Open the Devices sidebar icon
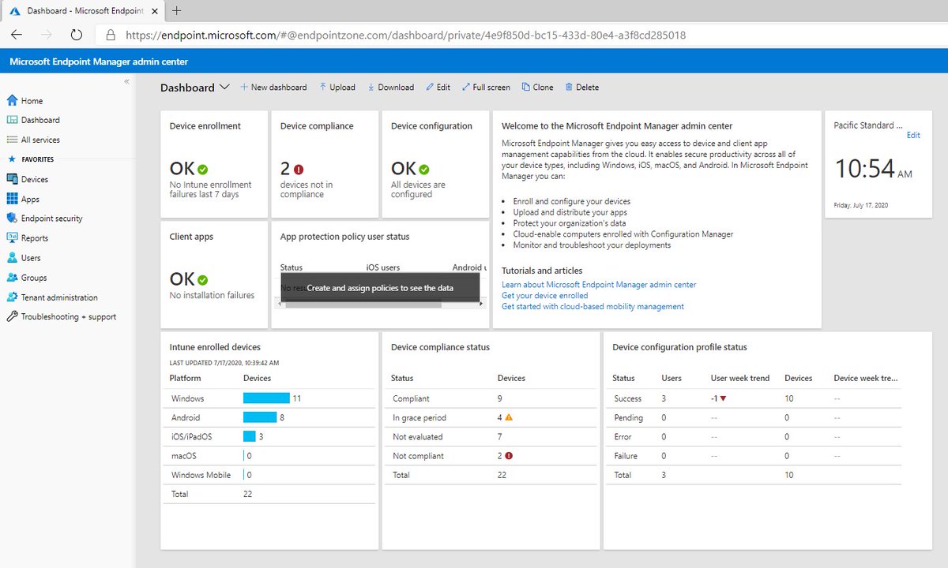This screenshot has width=948, height=568. pos(12,180)
